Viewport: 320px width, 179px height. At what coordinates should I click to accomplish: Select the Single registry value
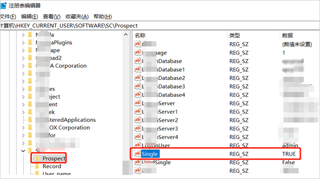(150, 154)
